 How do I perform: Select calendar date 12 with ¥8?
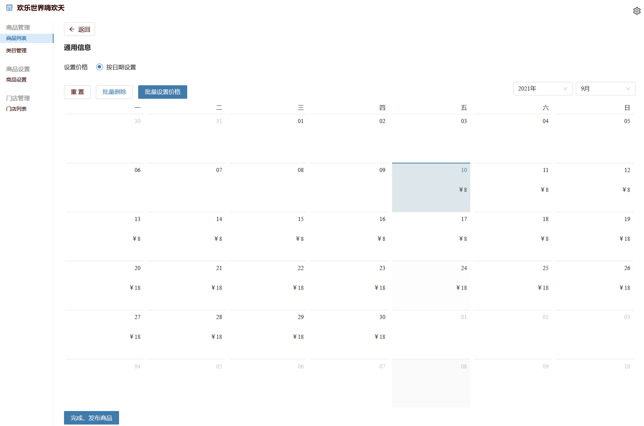[594, 187]
